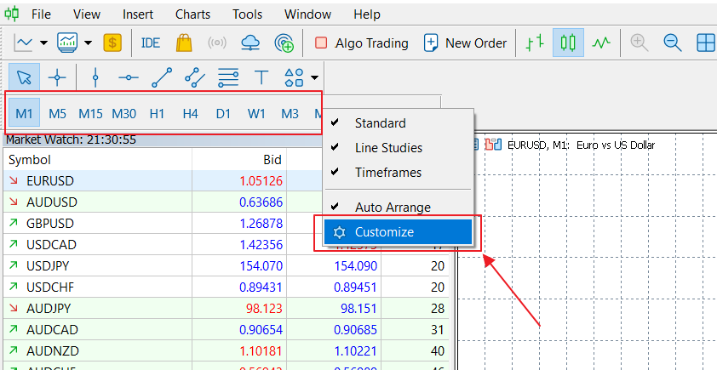Select the crosshair cursor tool

pyautogui.click(x=58, y=78)
